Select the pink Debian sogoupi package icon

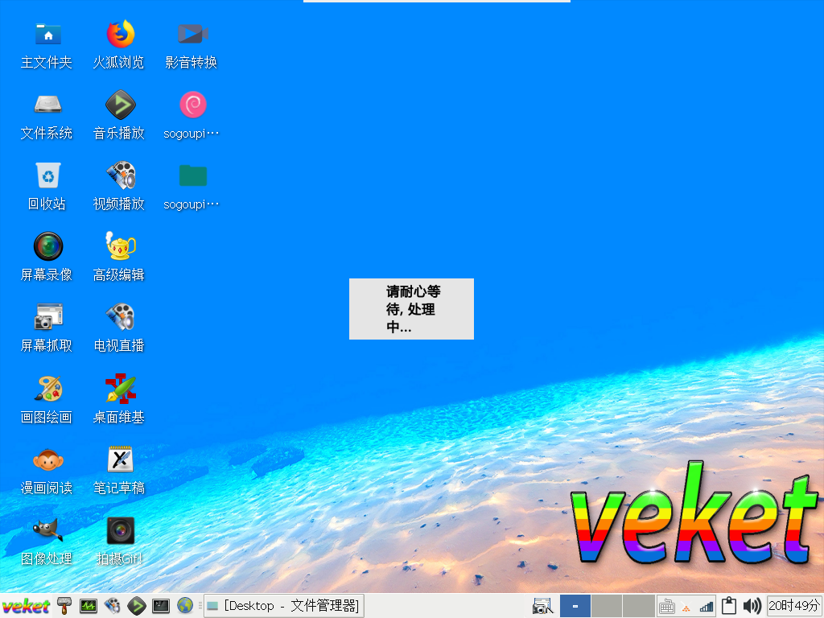(193, 105)
